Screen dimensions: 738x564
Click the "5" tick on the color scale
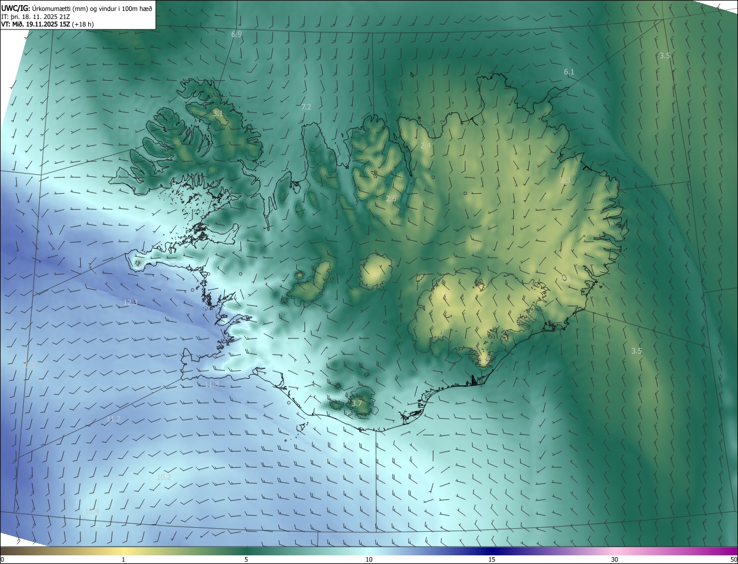pos(246,559)
